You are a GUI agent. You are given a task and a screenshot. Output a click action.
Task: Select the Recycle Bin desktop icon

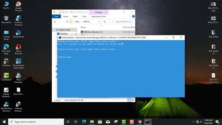point(6,19)
